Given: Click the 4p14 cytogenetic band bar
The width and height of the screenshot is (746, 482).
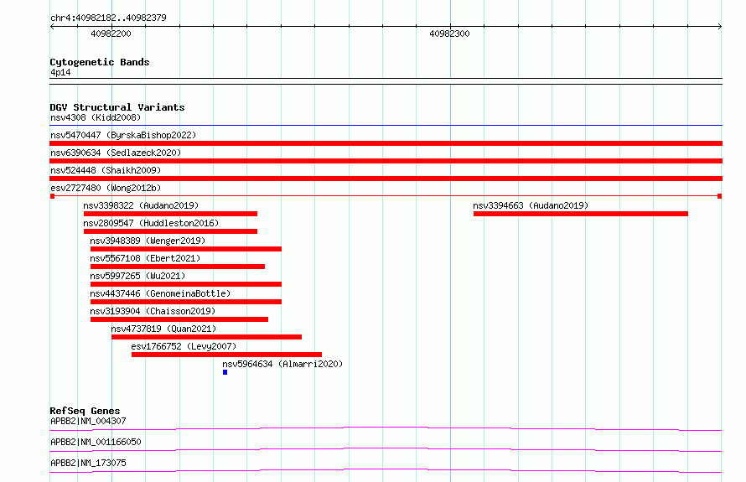Looking at the screenshot, I should (x=386, y=81).
